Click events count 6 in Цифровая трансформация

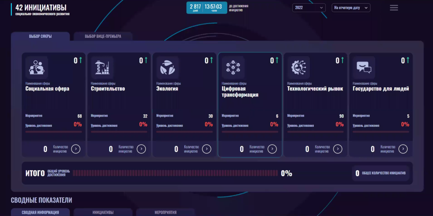277,116
